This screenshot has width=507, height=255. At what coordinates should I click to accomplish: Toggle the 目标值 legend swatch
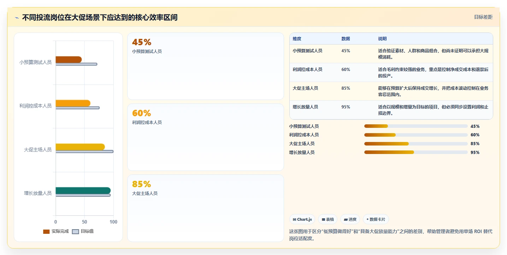pos(76,232)
